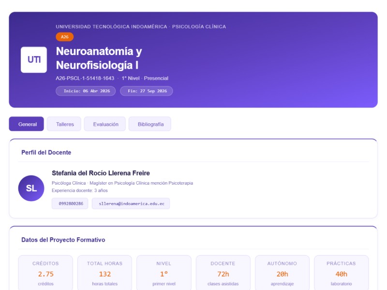
Task: Click the orange A26 badge
Action: point(64,37)
